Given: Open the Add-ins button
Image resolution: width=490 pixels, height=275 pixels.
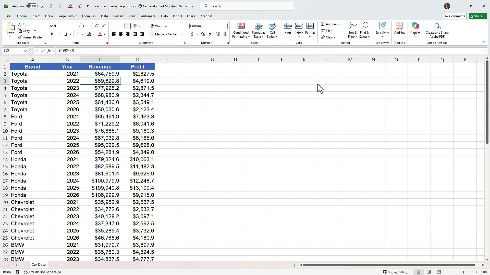Looking at the screenshot, I should (399, 28).
